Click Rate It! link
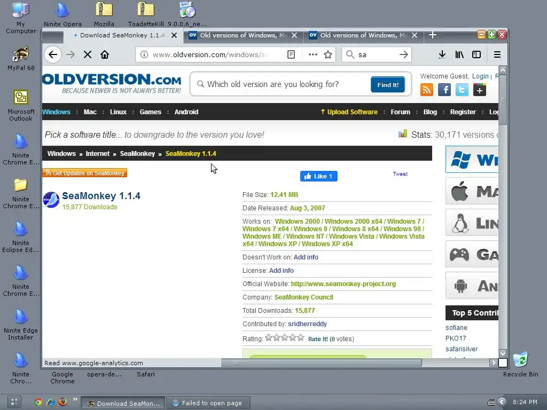The height and width of the screenshot is (410, 547). [318, 339]
